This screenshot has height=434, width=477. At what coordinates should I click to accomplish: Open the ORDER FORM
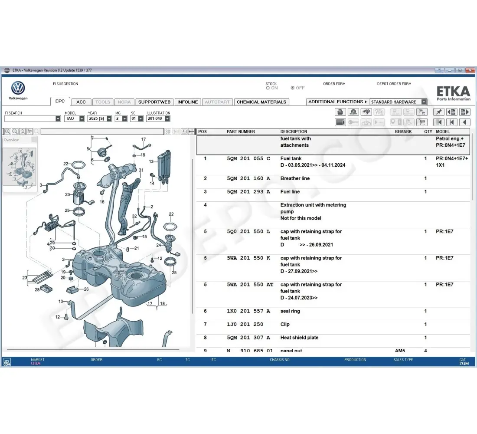click(334, 84)
